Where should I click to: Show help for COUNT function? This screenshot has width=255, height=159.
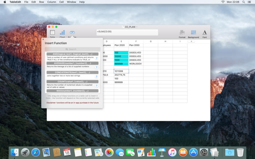point(97,86)
